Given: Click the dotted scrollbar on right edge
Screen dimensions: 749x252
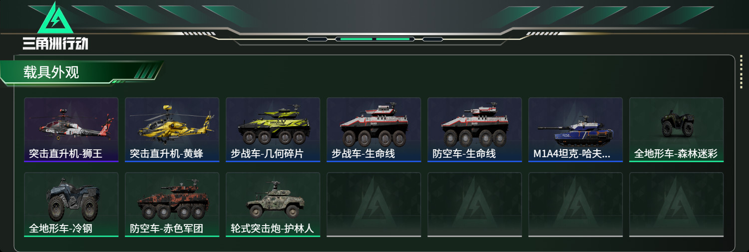Looking at the screenshot, I should point(741,78).
